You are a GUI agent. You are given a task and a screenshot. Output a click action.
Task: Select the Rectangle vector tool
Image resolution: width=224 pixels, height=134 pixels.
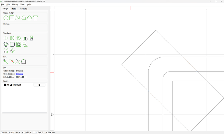pyautogui.click(x=12, y=18)
